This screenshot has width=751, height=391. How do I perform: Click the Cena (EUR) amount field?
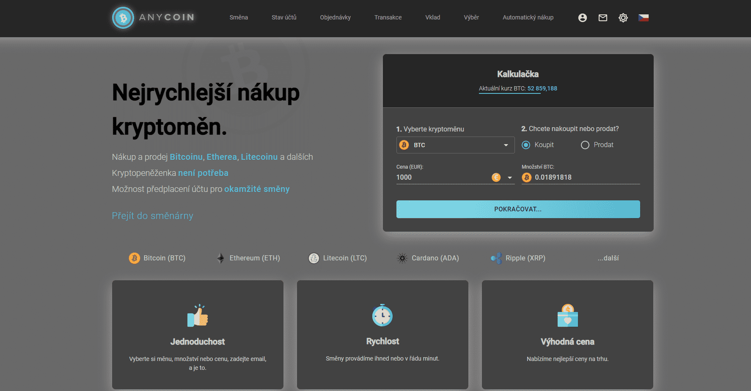pos(440,178)
